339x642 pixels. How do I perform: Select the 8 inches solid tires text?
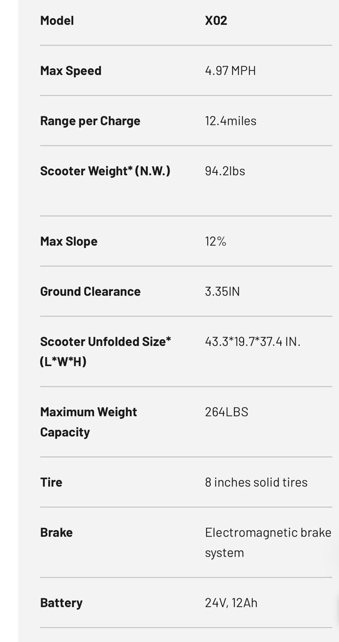point(256,482)
